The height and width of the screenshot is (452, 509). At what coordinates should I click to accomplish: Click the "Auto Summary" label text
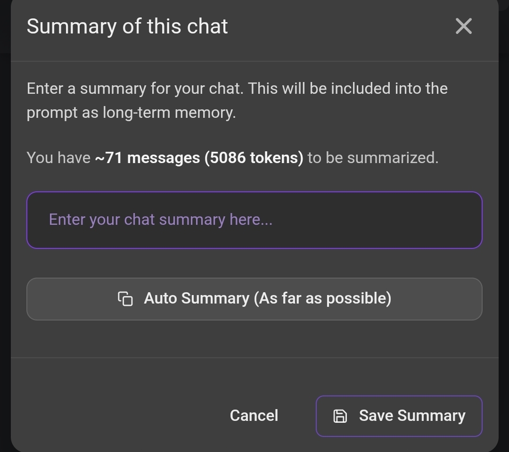tap(197, 298)
